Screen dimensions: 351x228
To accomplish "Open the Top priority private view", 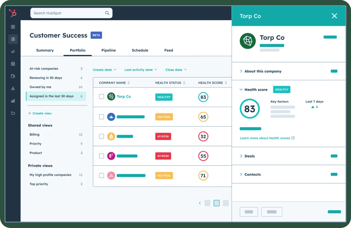I will [56, 184].
